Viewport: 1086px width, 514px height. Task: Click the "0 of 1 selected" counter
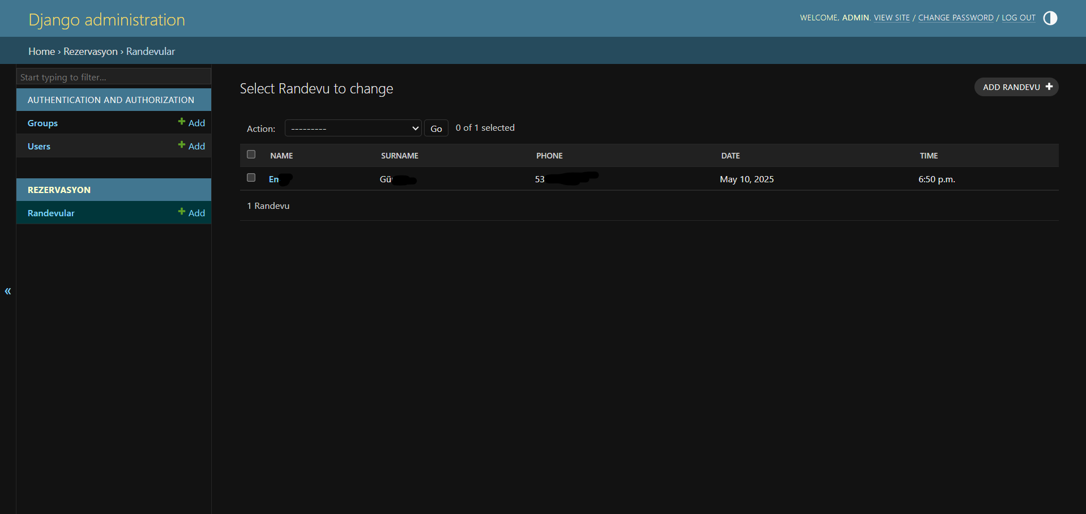click(x=485, y=128)
